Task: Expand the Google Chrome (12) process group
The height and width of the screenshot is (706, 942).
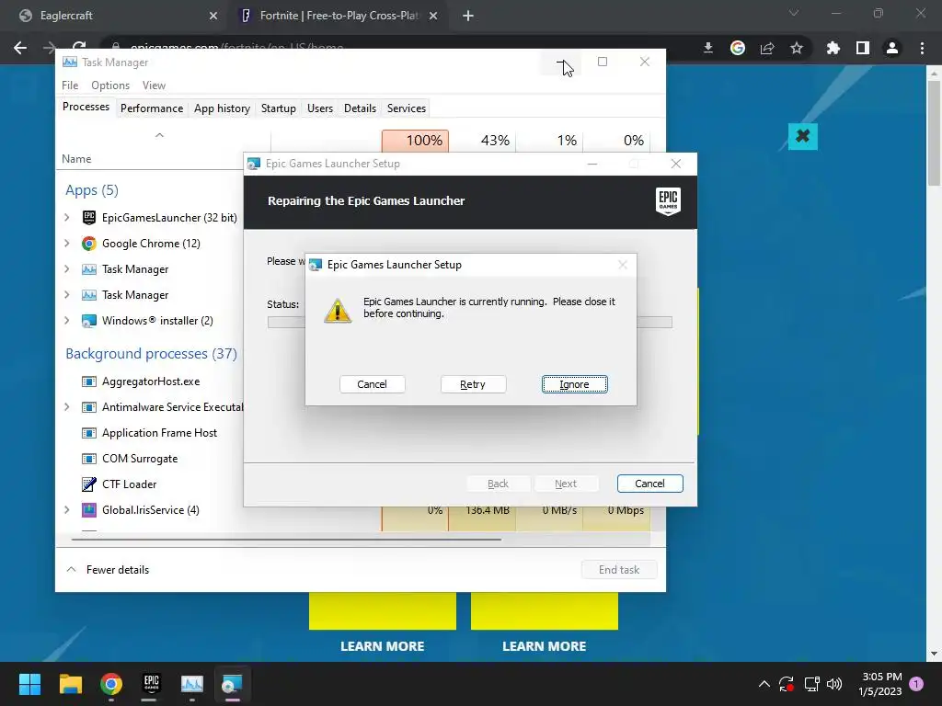Action: (x=66, y=243)
